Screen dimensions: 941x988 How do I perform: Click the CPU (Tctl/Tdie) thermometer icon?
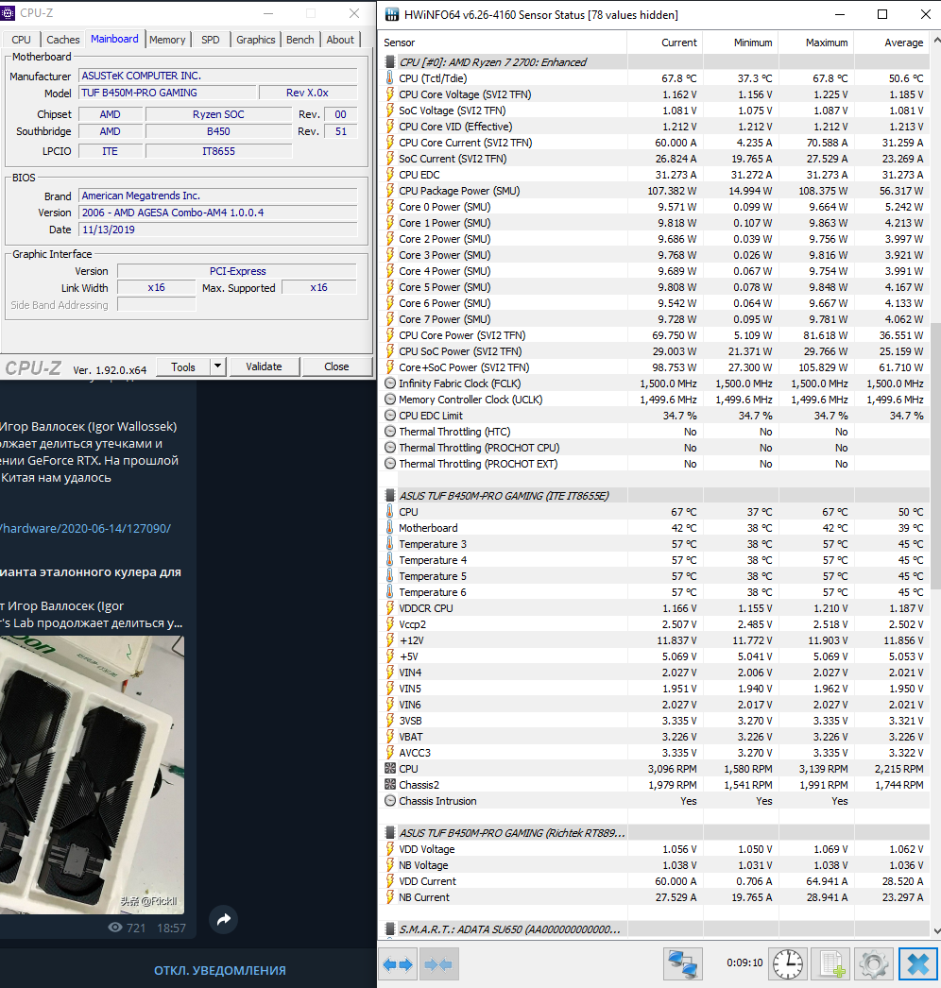[389, 78]
